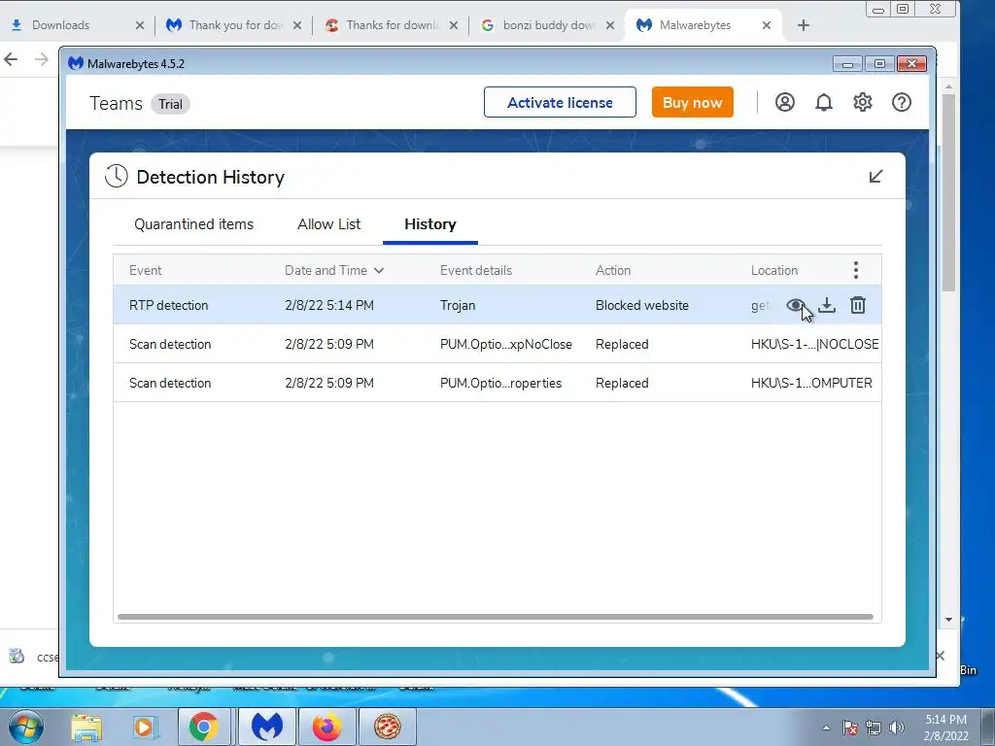Click the pizza-like app icon in the taskbar
995x746 pixels.
pos(387,727)
